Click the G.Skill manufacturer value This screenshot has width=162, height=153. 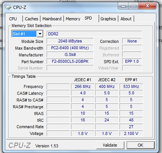[70, 55]
